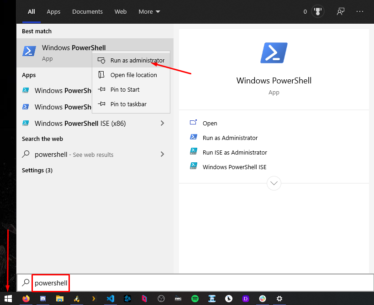Click the search magnifier icon in box
Screen dimensions: 374x305
click(26, 283)
